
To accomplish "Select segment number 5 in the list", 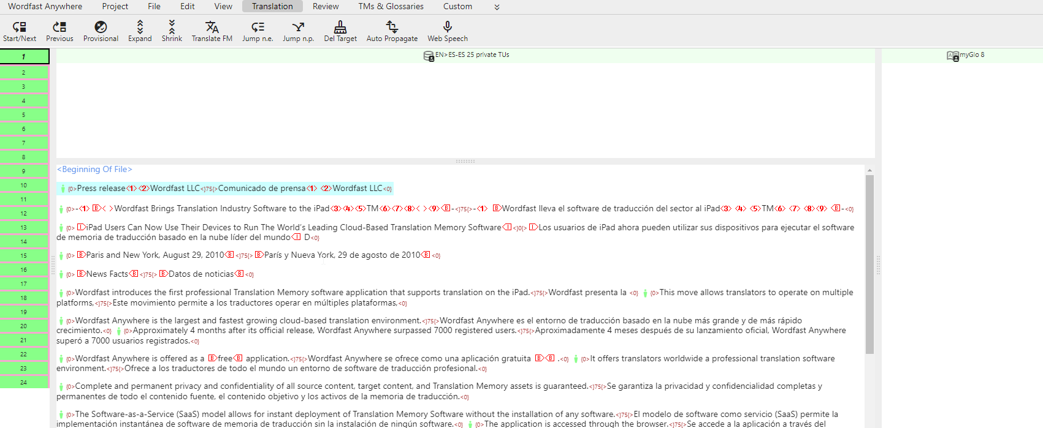I will (24, 115).
